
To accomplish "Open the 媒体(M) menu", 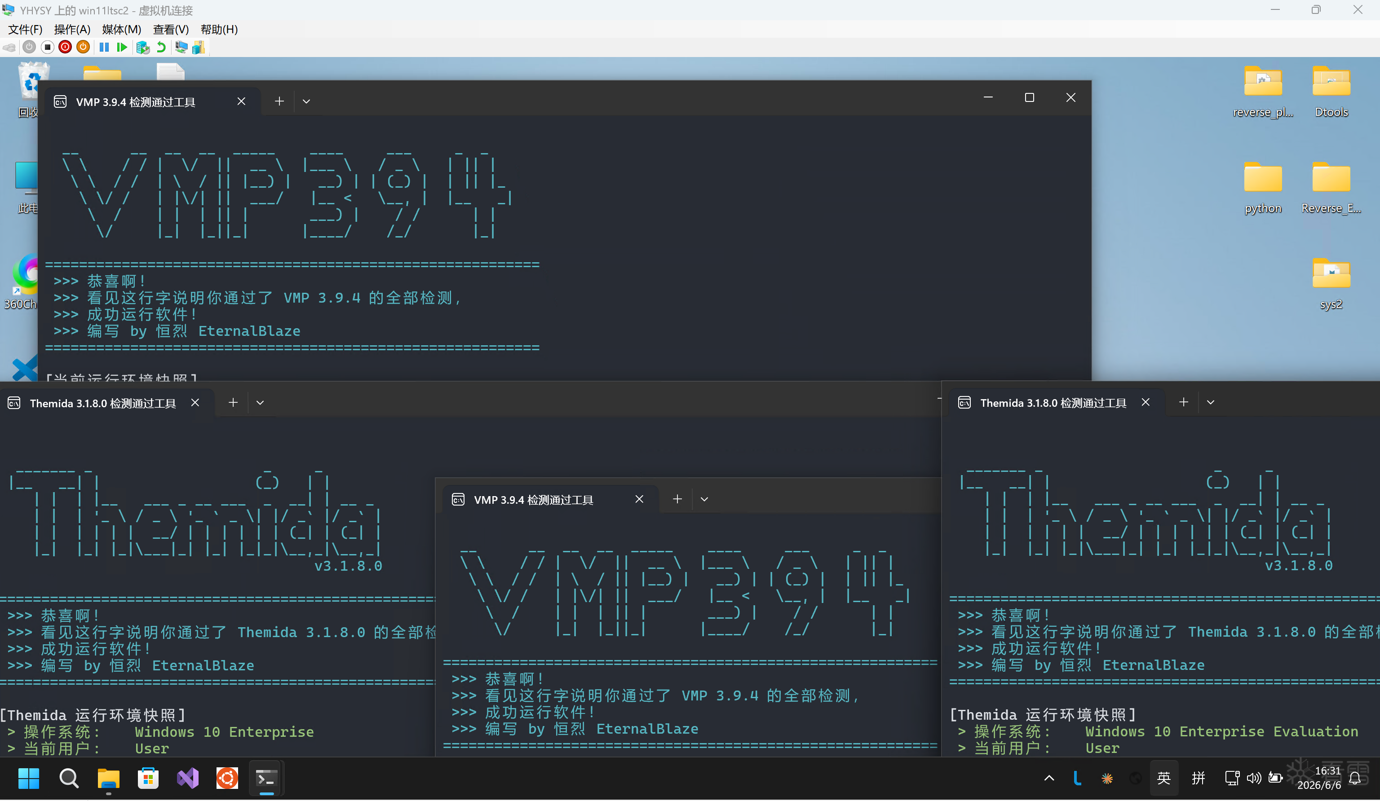I will tap(122, 30).
